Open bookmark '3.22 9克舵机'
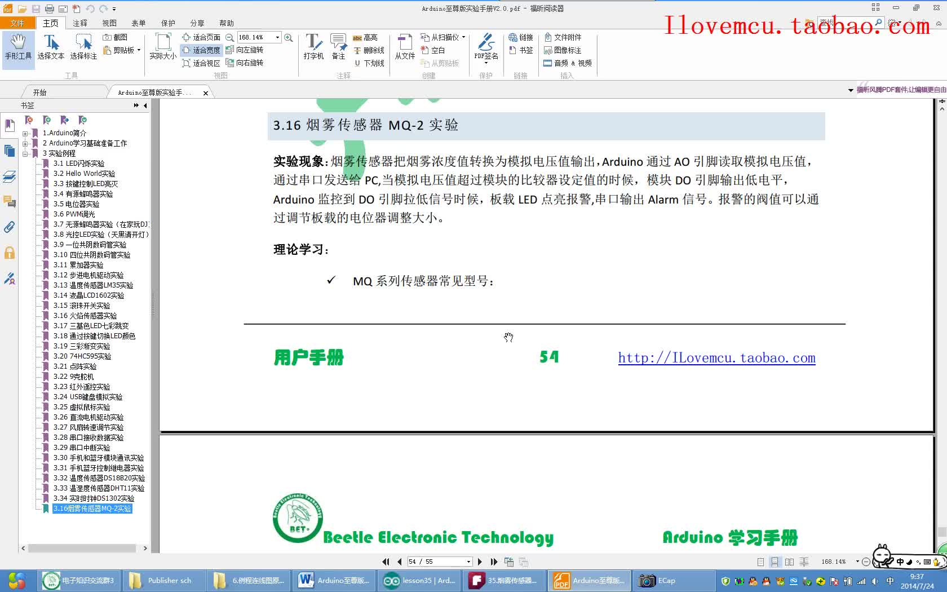 pyautogui.click(x=74, y=377)
